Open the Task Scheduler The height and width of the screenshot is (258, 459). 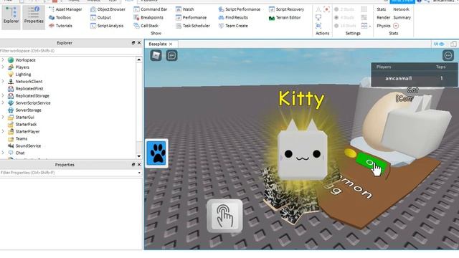[193, 26]
